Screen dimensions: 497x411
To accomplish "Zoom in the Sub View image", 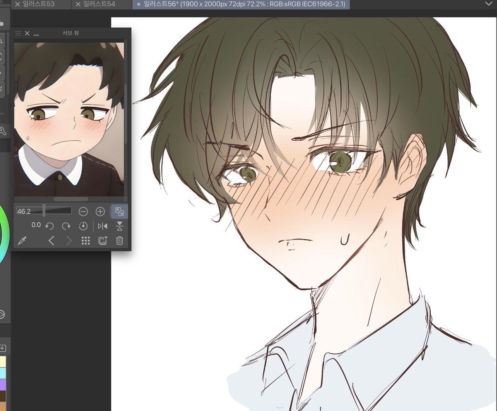I will 100,212.
